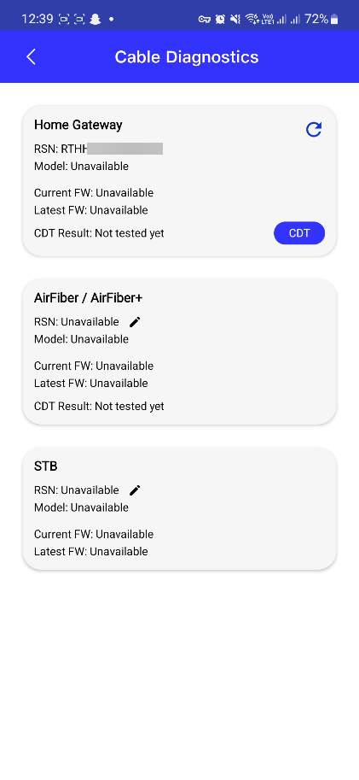
Task: Select the STB card heading
Action: pos(46,466)
